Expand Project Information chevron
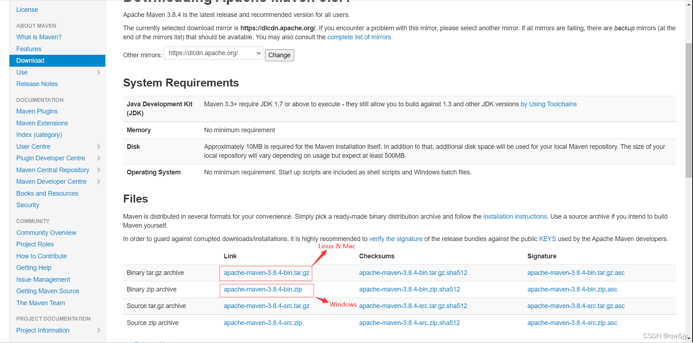Screen dimensions: 693x343 coord(99,330)
